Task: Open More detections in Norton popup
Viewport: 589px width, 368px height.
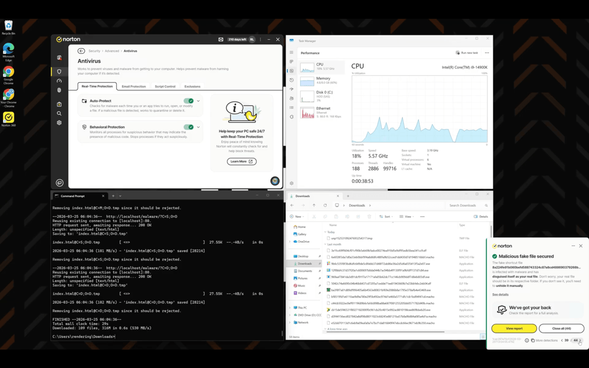Action: [x=544, y=340]
